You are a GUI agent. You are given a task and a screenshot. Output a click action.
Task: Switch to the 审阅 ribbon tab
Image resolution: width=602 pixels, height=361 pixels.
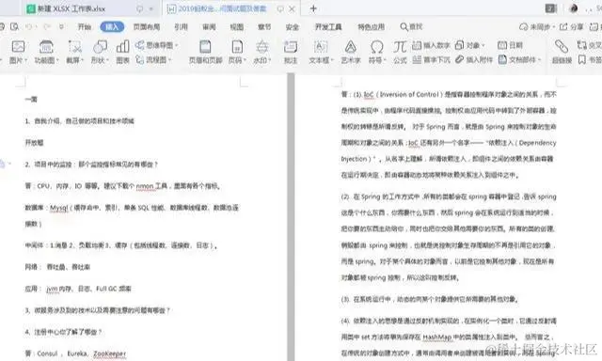tap(209, 26)
